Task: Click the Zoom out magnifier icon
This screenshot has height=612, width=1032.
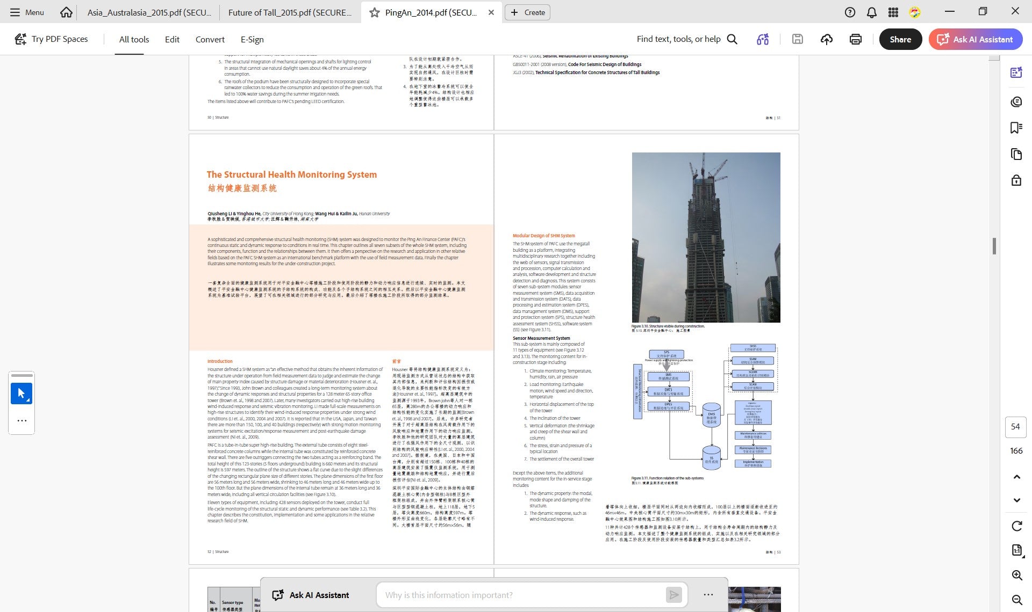Action: pos(1016,600)
